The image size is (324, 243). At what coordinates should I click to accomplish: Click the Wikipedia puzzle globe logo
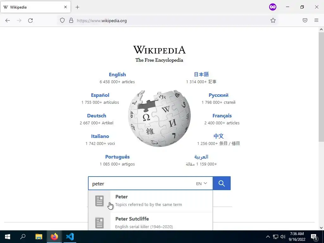(159, 118)
